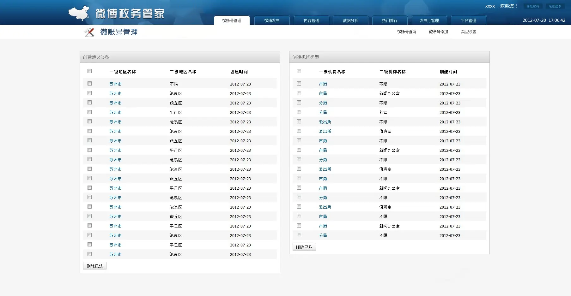Viewport: 571px width, 296px height.
Task: Click the tools icon beside 微账号管理 title
Action: 89,32
